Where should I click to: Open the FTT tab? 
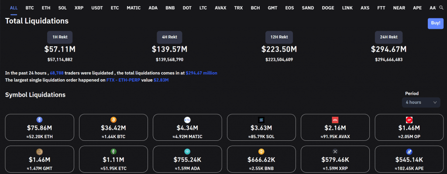point(381,8)
